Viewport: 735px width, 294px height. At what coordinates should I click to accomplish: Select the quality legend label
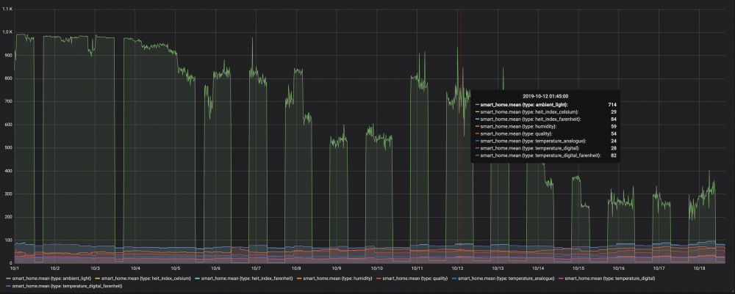point(415,279)
